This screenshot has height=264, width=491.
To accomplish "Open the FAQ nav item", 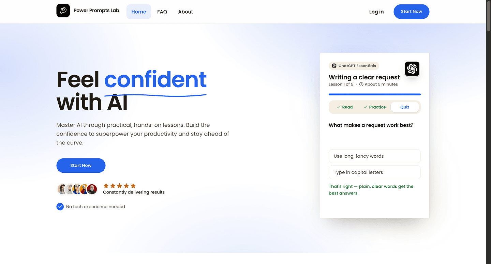I will [162, 12].
